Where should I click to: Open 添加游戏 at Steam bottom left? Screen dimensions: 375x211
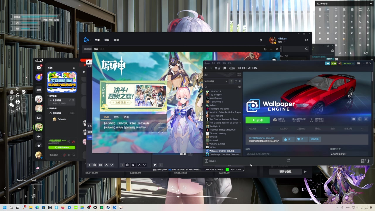pos(211,161)
